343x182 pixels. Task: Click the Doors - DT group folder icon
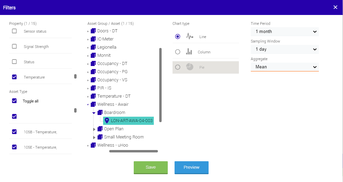pos(93,31)
